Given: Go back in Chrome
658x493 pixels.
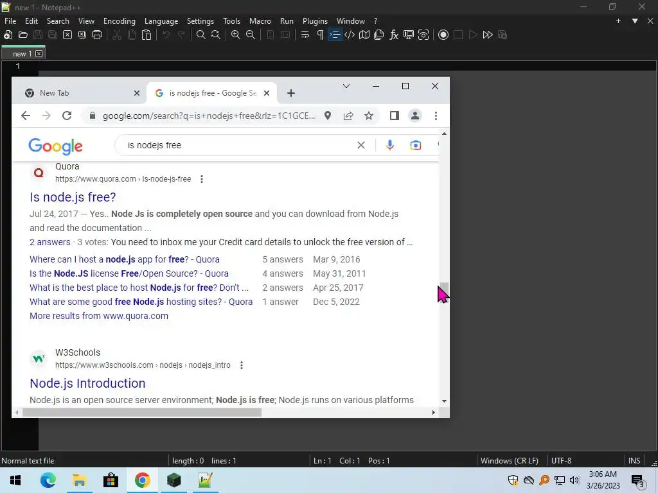Looking at the screenshot, I should click(26, 116).
